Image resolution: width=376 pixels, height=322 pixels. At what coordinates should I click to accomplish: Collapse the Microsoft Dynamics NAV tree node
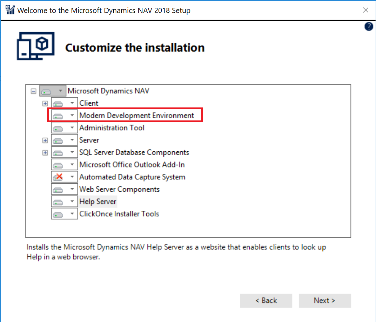tap(33, 91)
